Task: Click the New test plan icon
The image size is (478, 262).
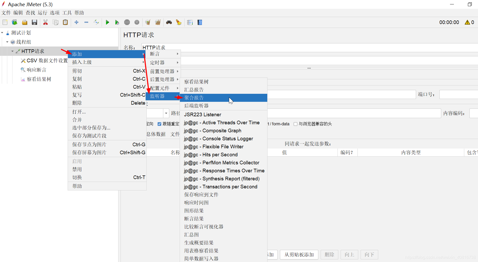Action: point(5,22)
